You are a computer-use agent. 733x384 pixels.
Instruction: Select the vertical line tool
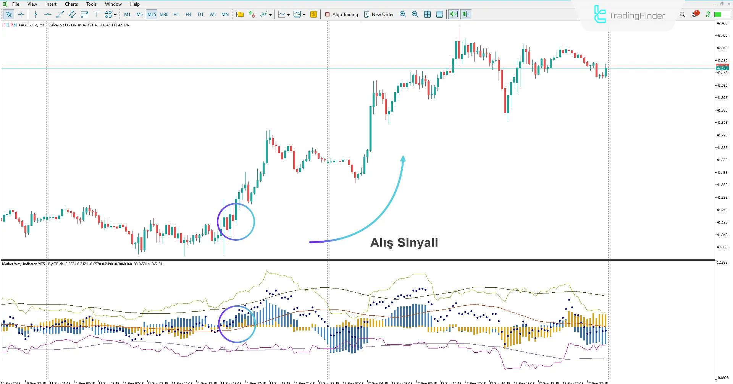pos(36,14)
